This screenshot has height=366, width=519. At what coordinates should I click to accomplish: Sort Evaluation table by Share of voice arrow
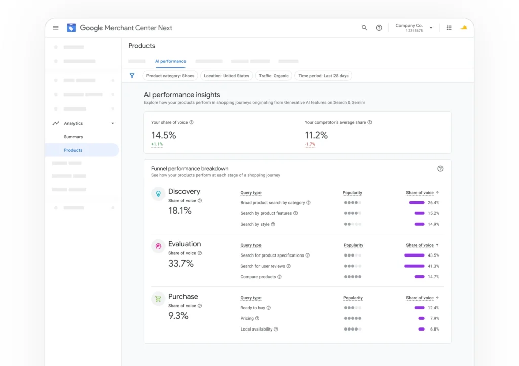(437, 245)
